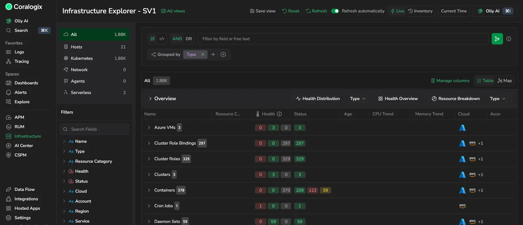Image resolution: width=523 pixels, height=225 pixels.
Task: Add another group-by field with the plus
Action: pos(213,55)
